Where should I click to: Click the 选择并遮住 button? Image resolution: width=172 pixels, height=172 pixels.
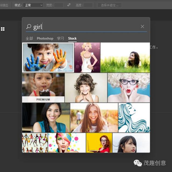110,5
